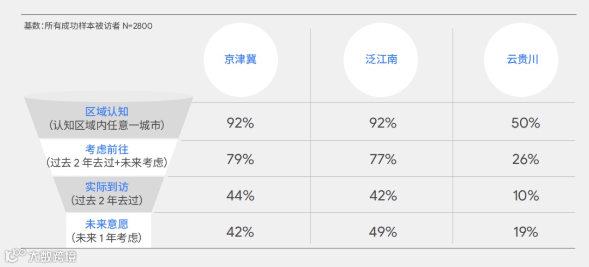Click 云贵川 考虑前往 value 26%

(x=526, y=160)
